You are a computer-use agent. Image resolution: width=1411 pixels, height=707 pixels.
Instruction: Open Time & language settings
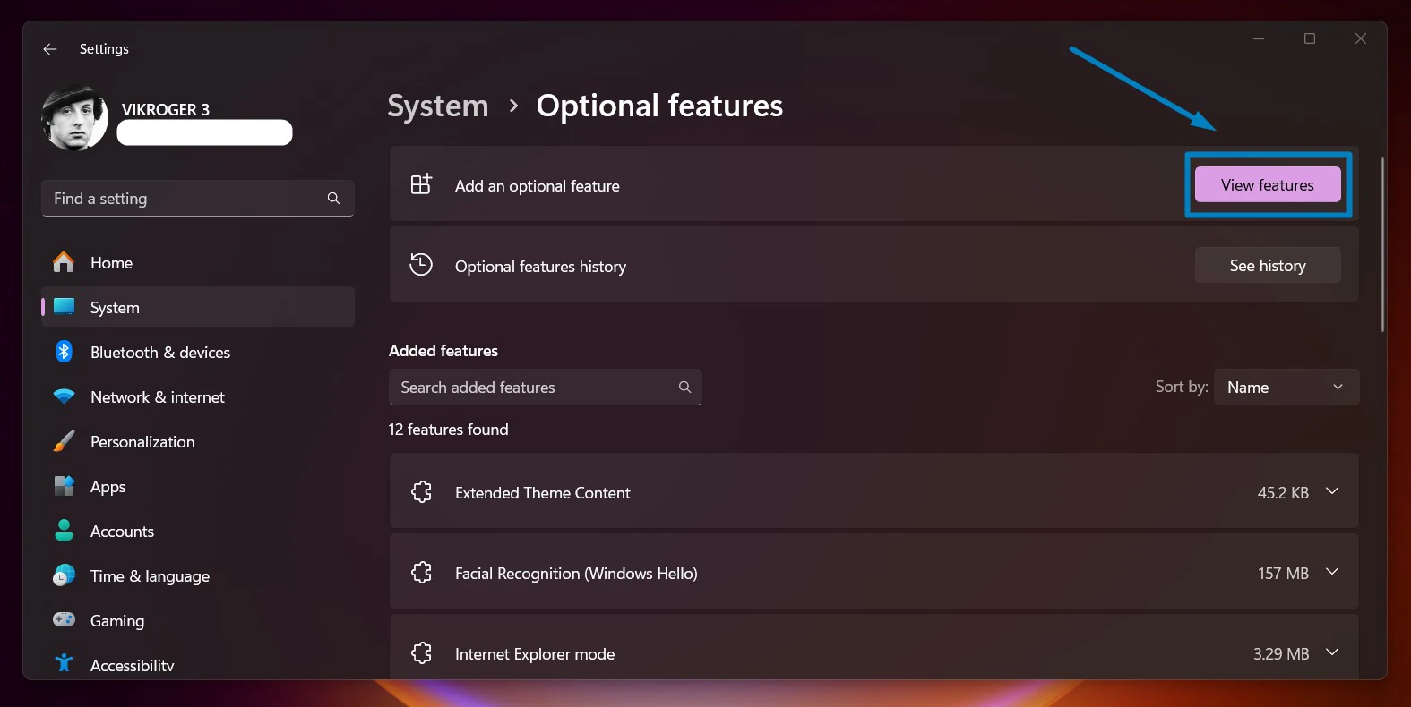click(197, 575)
